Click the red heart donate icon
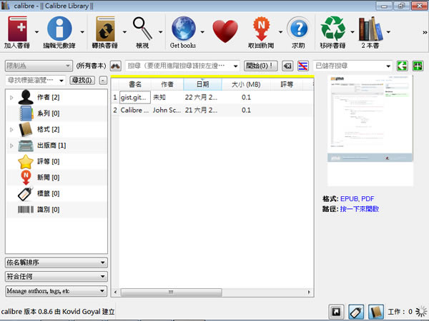 (225, 31)
